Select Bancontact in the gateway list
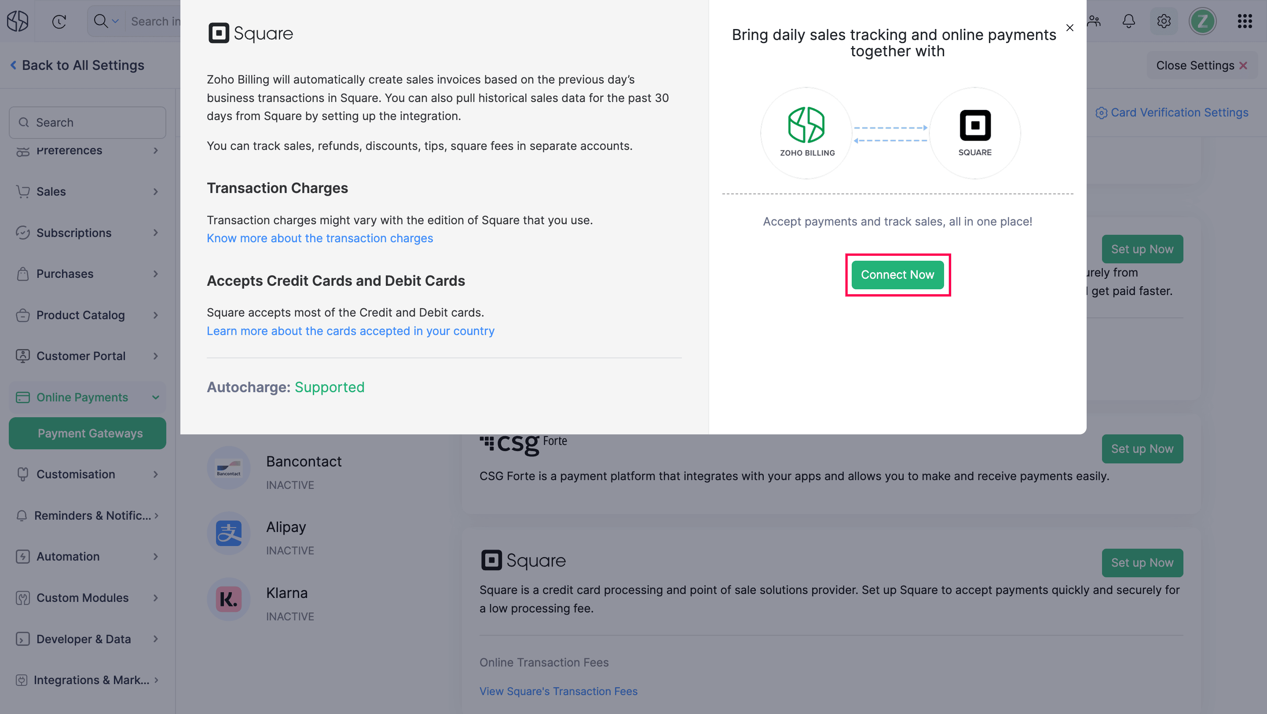This screenshot has width=1267, height=714. tap(304, 462)
